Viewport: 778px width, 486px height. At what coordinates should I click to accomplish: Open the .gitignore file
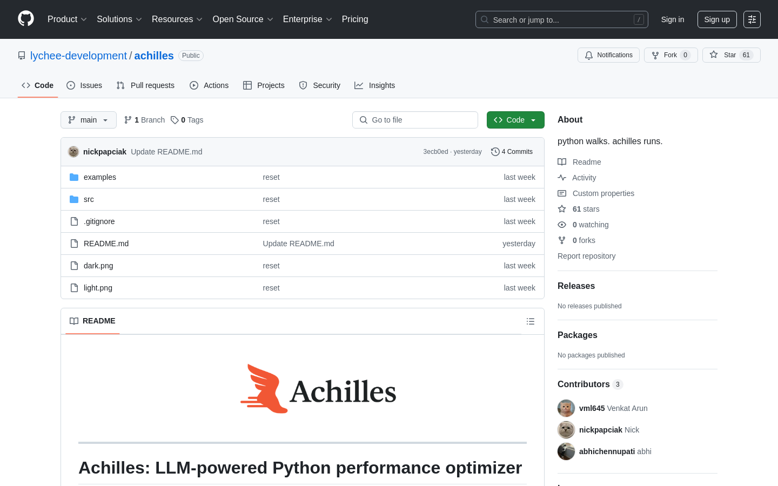click(99, 221)
